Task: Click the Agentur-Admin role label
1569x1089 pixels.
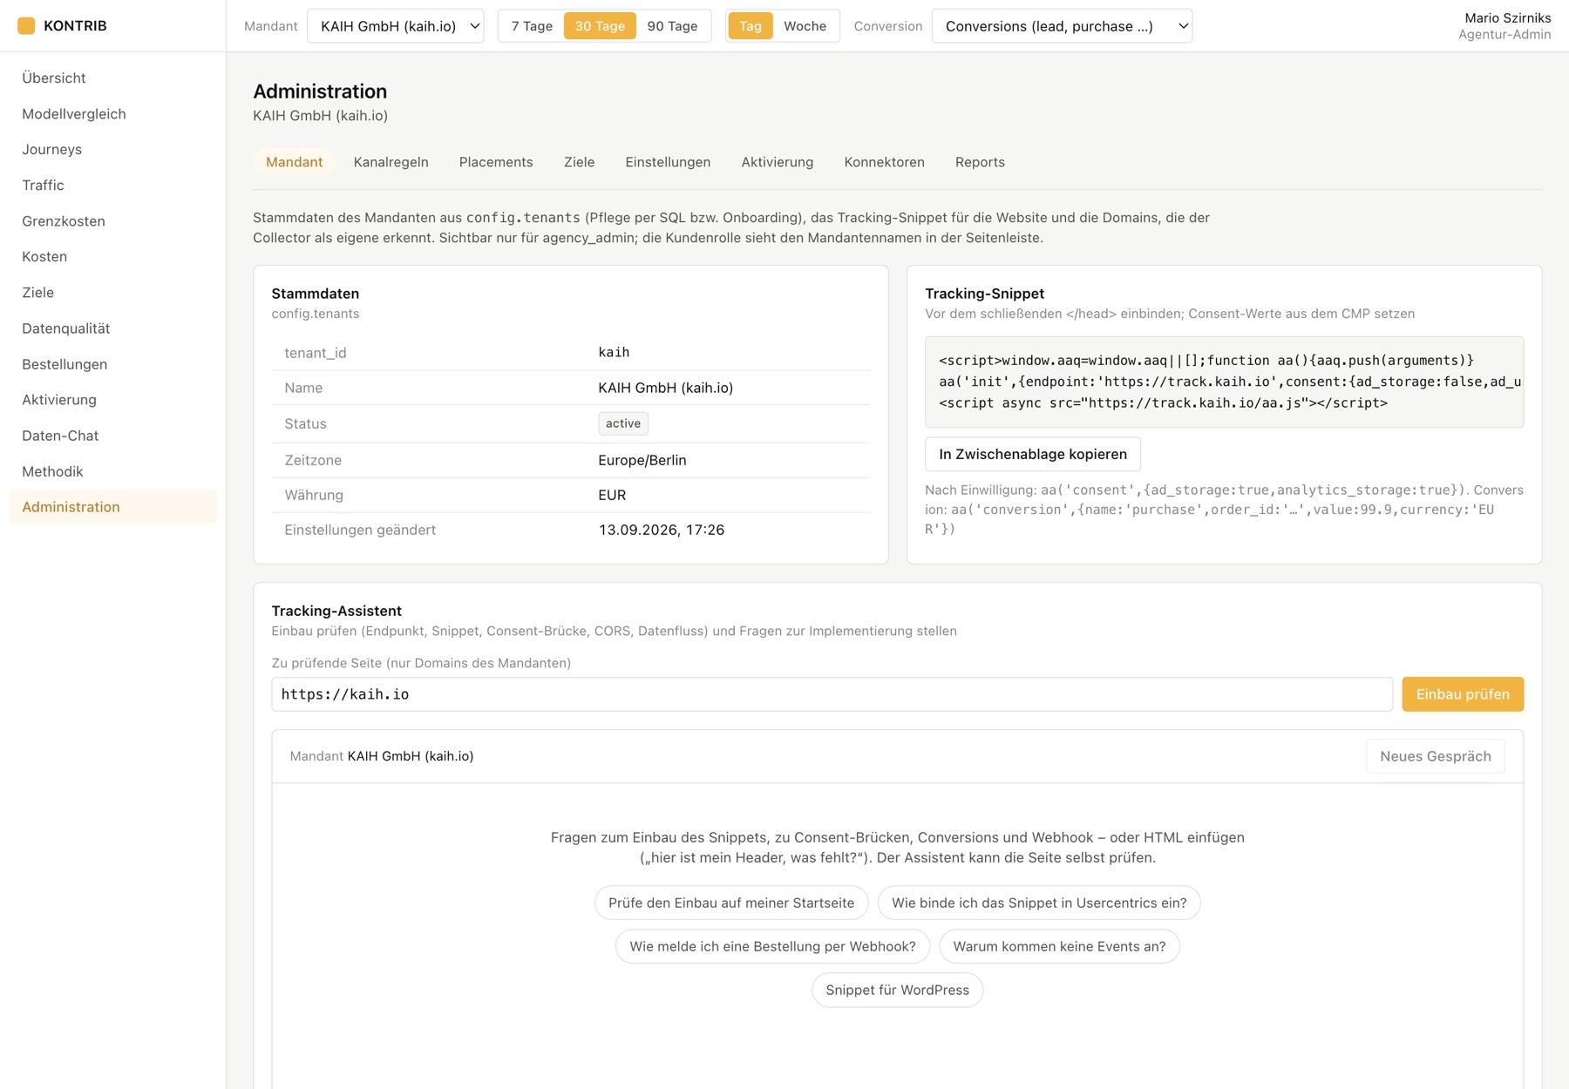Action: (x=1504, y=35)
